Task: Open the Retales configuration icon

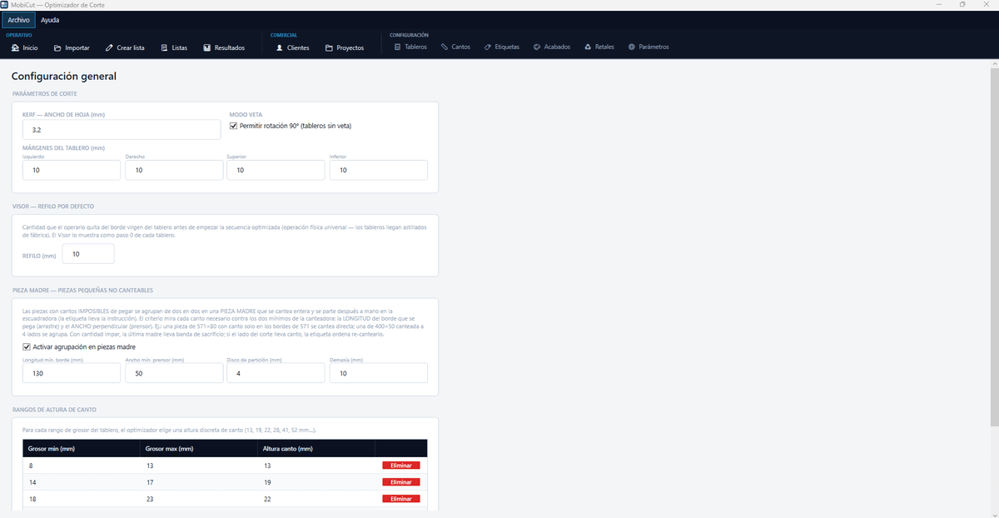Action: [589, 47]
